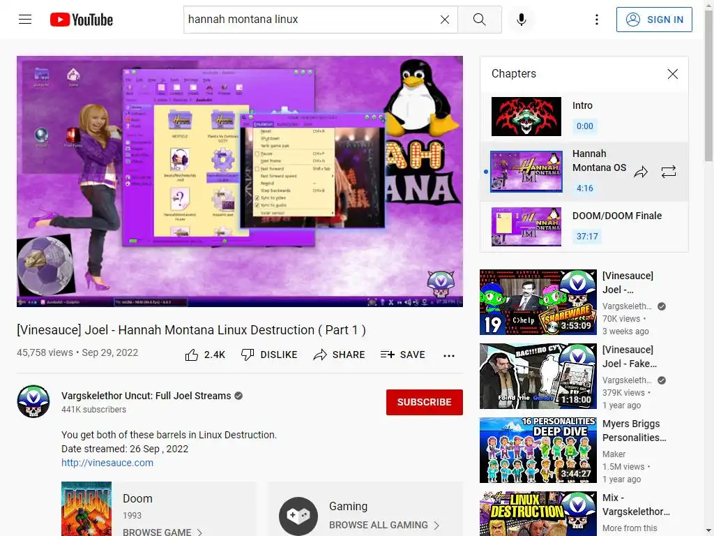Open more actions ellipsis under video

[449, 355]
